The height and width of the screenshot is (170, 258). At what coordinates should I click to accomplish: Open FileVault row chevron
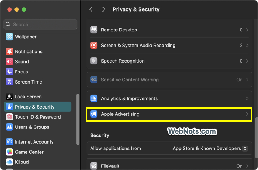pos(247,166)
